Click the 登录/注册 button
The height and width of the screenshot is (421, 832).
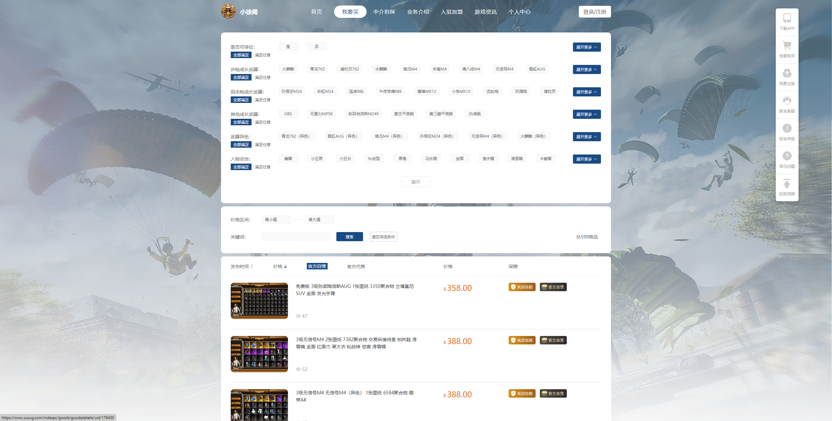595,12
